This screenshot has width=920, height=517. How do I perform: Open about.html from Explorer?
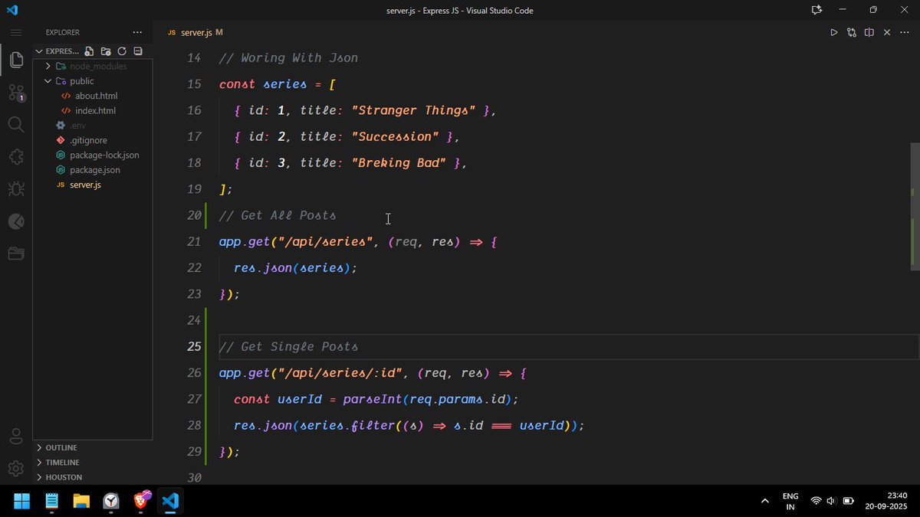click(x=96, y=96)
